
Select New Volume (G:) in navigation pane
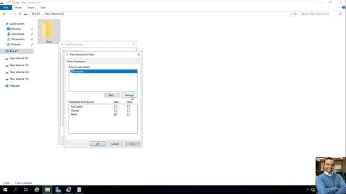point(19,72)
